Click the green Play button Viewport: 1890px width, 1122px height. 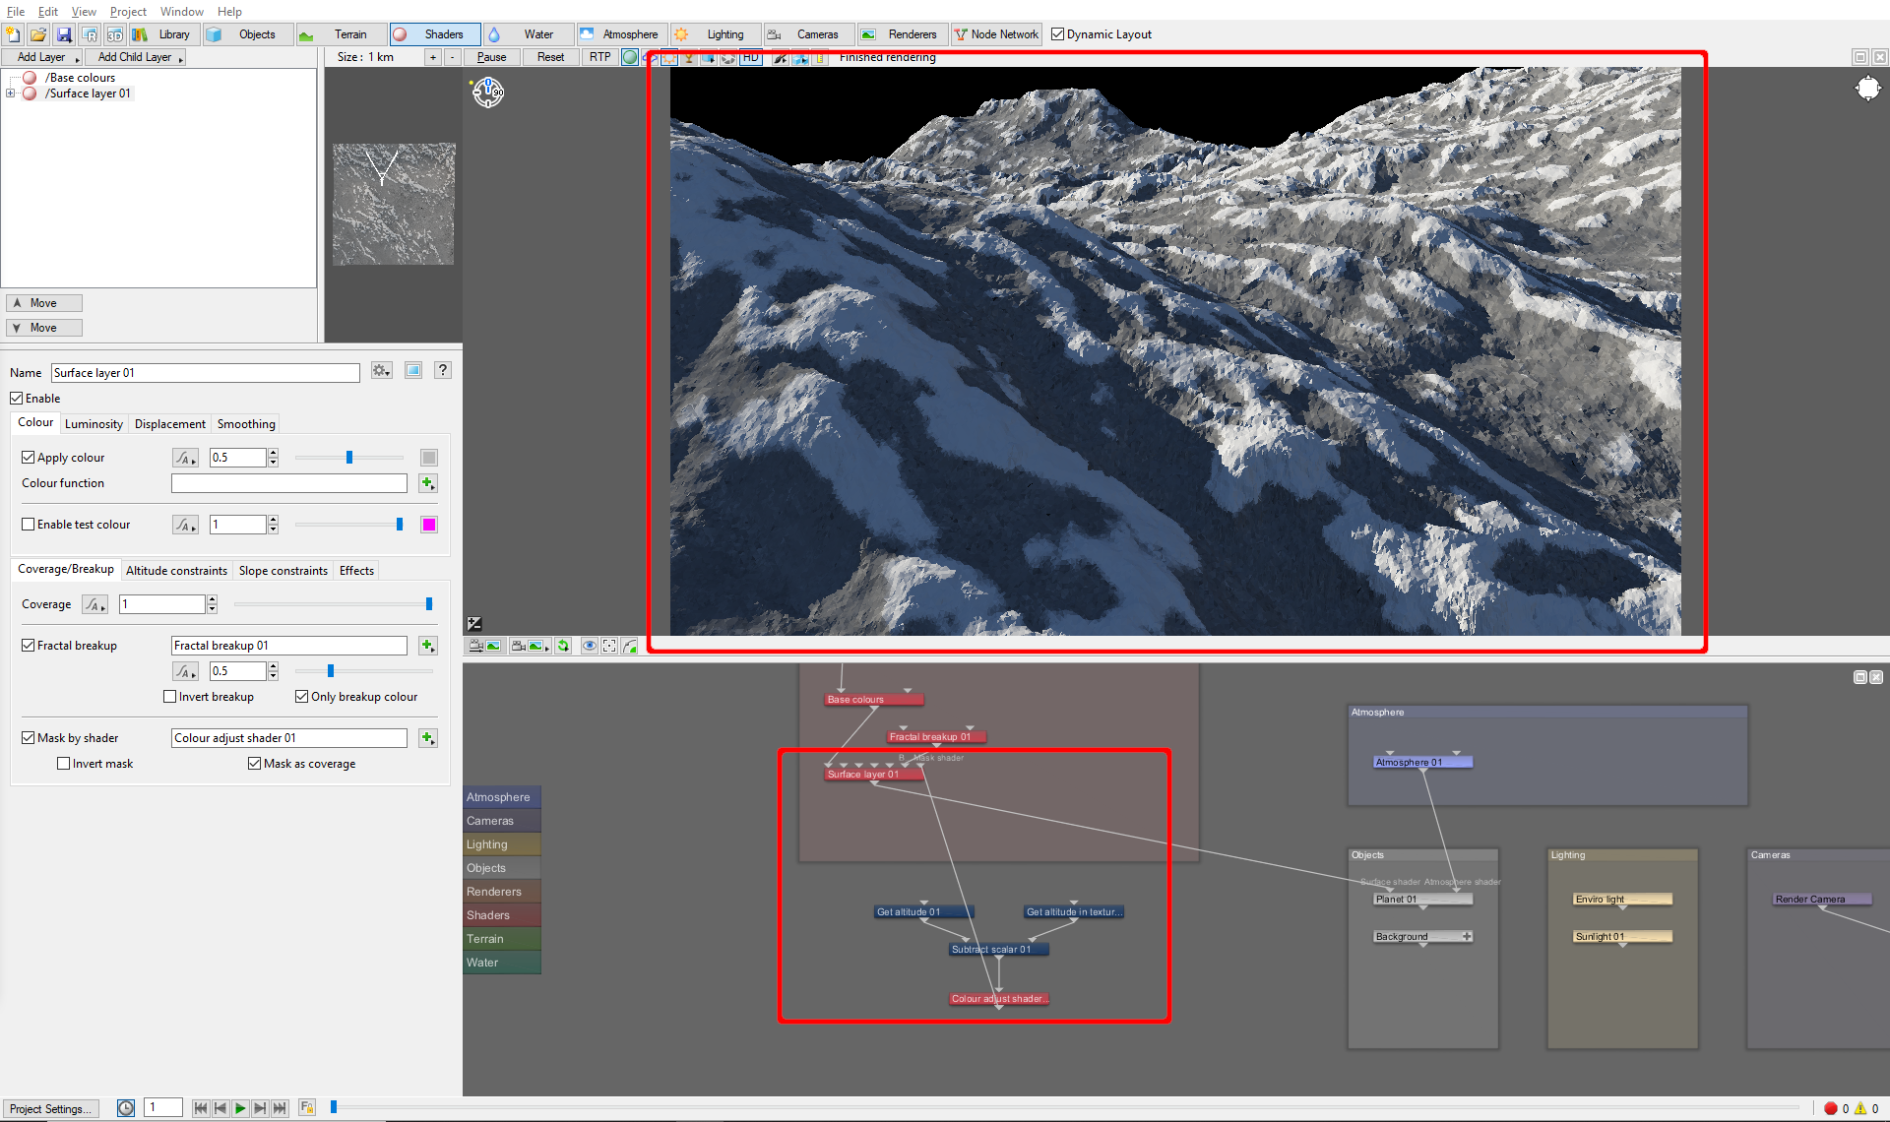pyautogui.click(x=240, y=1108)
